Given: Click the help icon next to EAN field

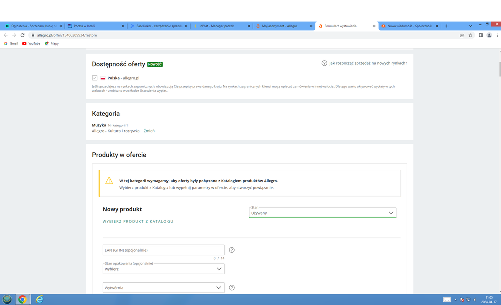Looking at the screenshot, I should (x=232, y=250).
